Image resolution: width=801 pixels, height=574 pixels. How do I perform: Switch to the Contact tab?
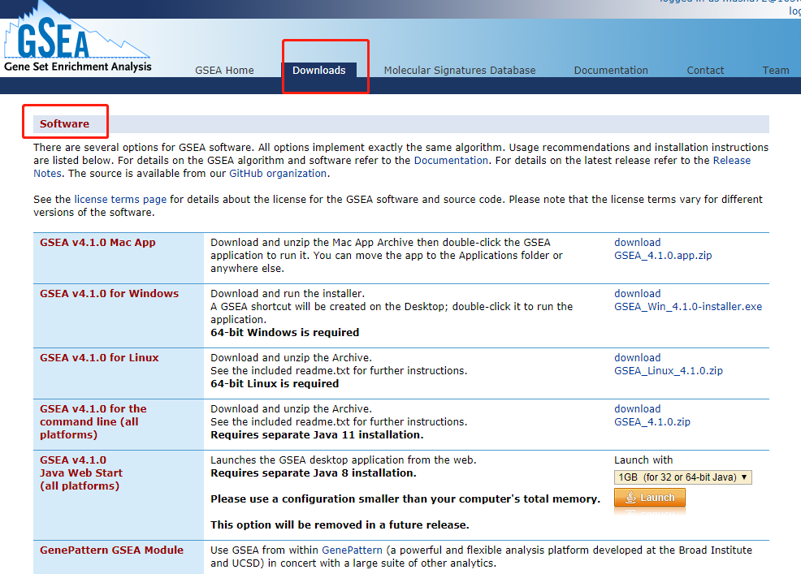[x=705, y=71]
